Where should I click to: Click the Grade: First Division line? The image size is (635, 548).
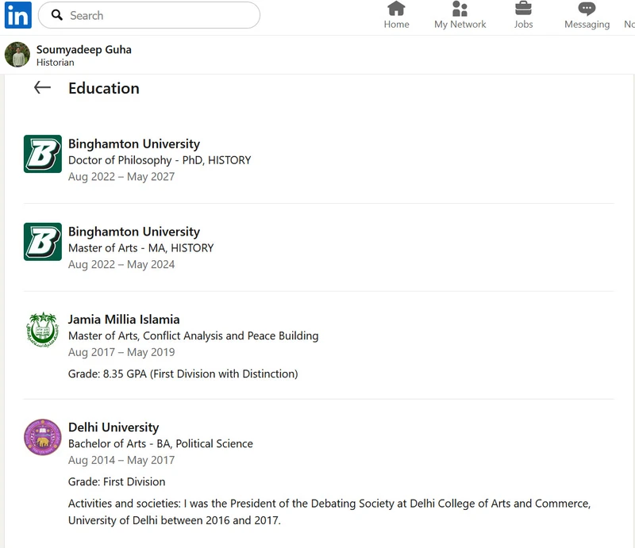point(117,481)
